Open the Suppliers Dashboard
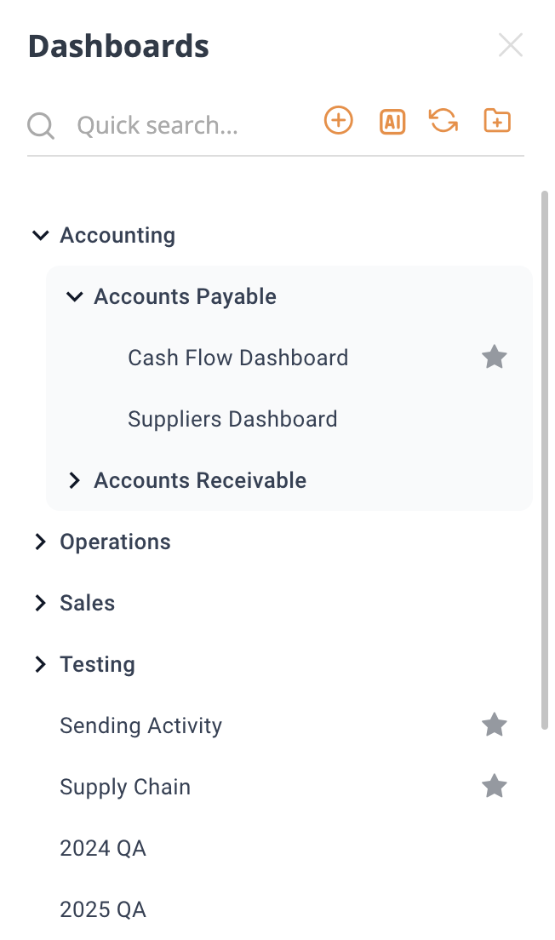Viewport: 555px width, 940px height. tap(232, 419)
